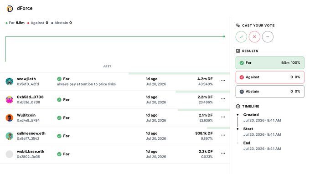Select the Abstain result row
This screenshot has width=310, height=174.
pyautogui.click(x=270, y=92)
